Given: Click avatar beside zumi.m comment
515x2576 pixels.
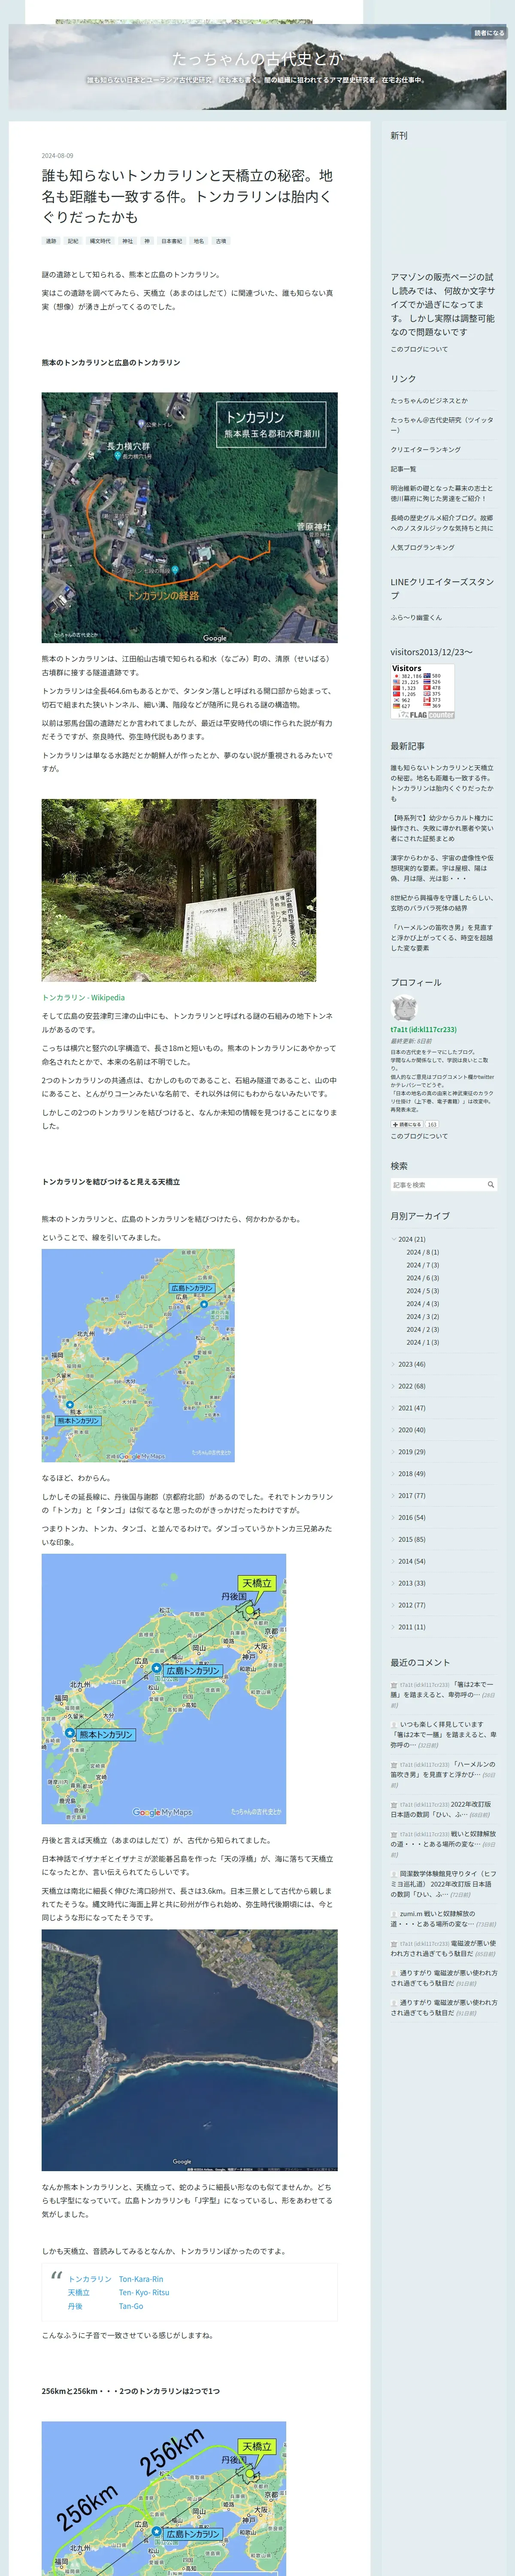Looking at the screenshot, I should coord(393,1914).
